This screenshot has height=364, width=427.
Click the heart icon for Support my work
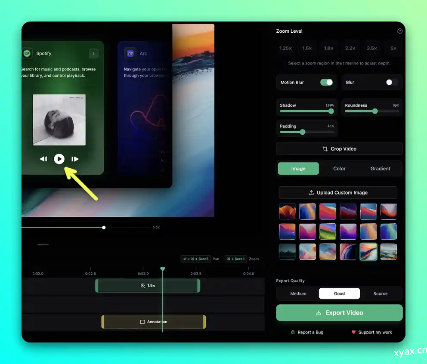coord(354,332)
